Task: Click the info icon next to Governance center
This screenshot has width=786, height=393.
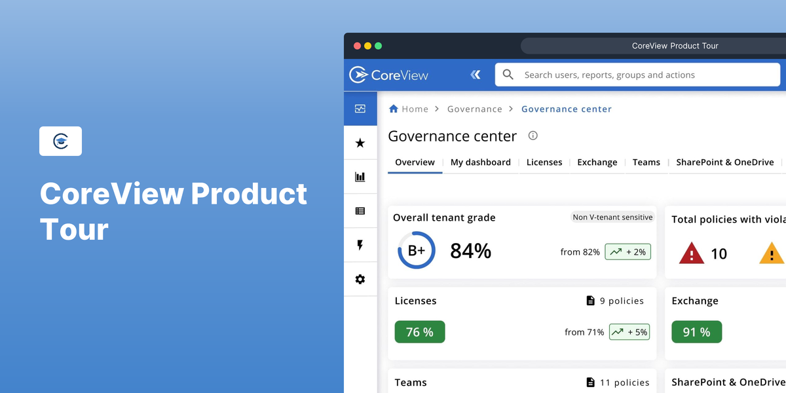Action: (x=533, y=136)
